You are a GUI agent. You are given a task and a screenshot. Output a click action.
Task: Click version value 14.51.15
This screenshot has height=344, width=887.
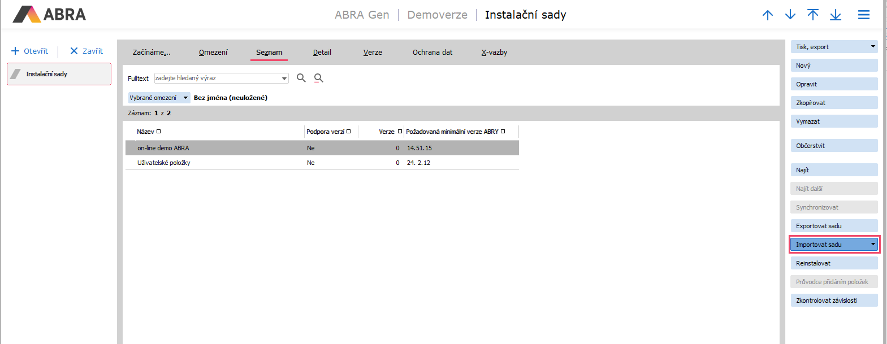coord(419,148)
